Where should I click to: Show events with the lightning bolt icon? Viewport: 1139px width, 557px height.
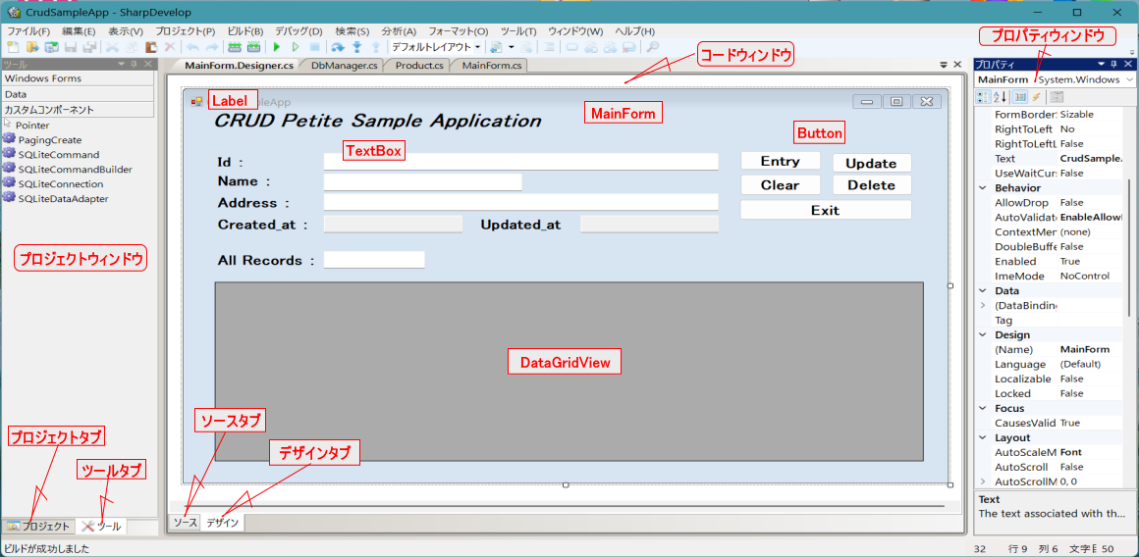click(1037, 96)
